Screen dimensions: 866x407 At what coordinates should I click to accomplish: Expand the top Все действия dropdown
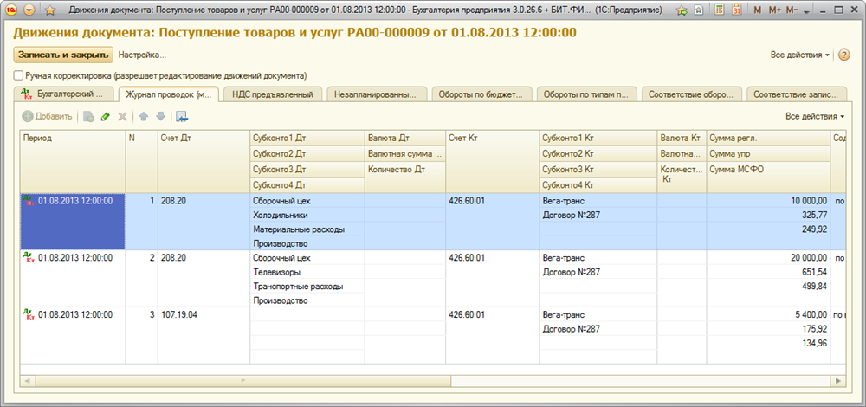coord(799,55)
